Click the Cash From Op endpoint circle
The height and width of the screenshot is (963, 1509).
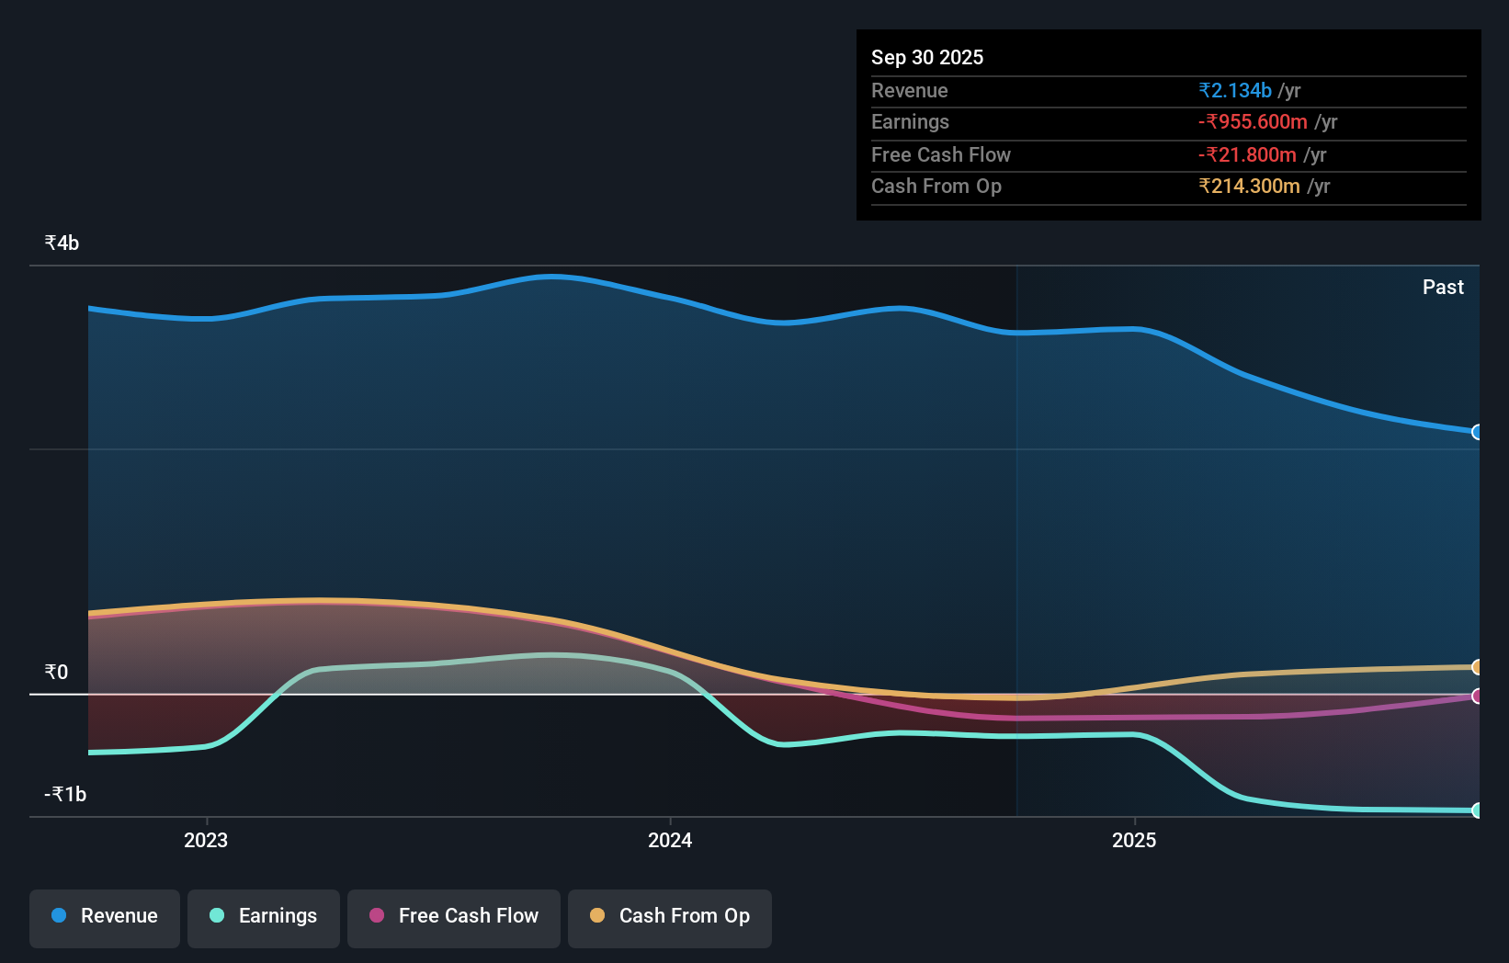tap(1477, 667)
